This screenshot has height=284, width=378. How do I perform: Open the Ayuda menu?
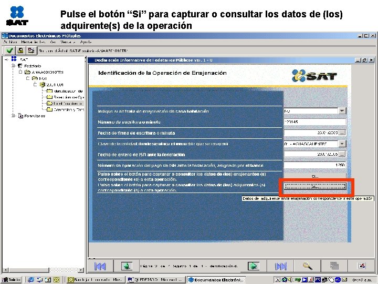coord(86,42)
